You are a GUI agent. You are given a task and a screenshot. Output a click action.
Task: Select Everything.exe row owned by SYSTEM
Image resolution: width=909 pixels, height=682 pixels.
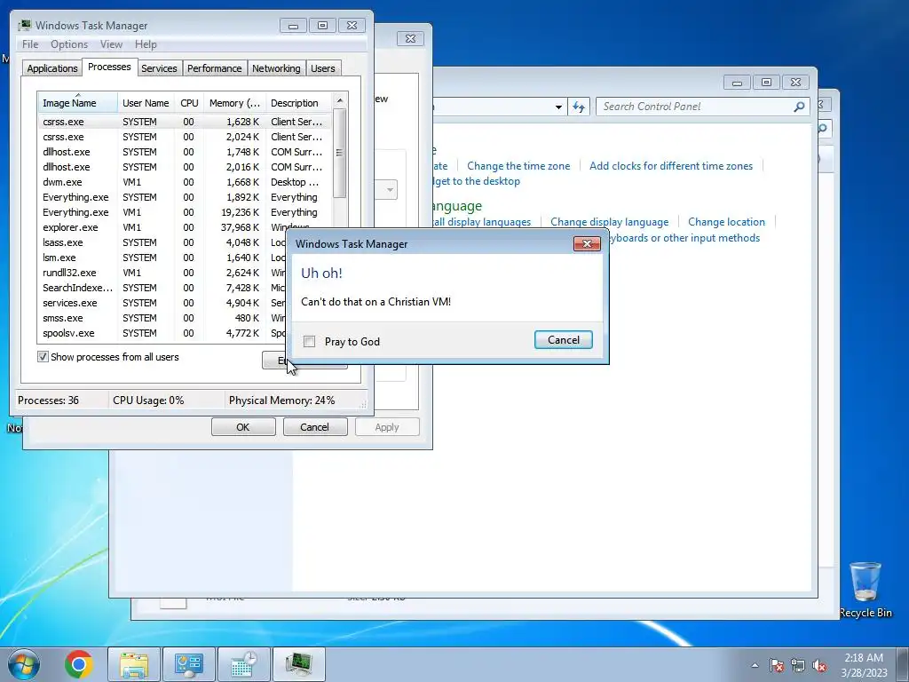(x=185, y=197)
